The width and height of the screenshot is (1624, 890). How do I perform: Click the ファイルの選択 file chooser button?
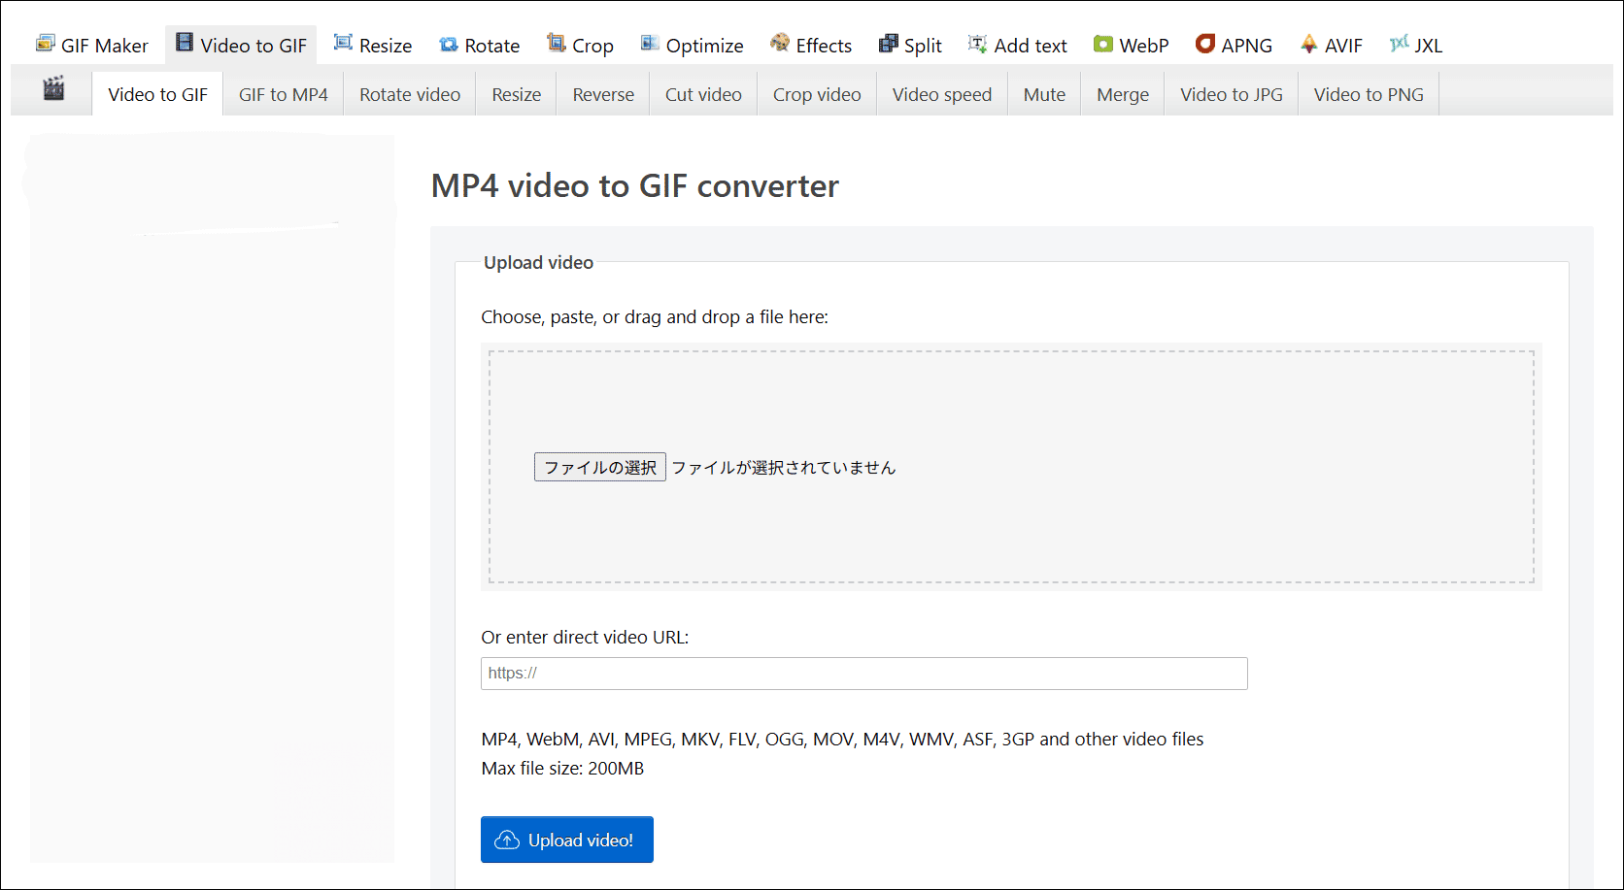[600, 467]
